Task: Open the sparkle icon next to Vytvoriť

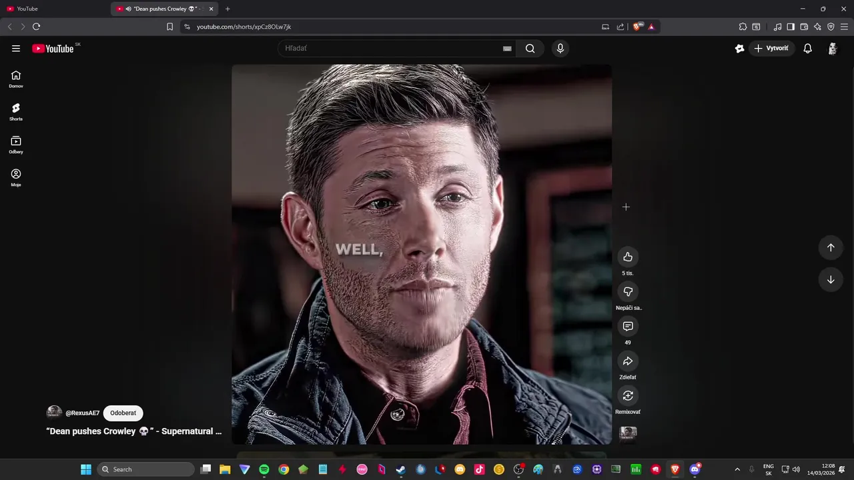Action: 739,48
